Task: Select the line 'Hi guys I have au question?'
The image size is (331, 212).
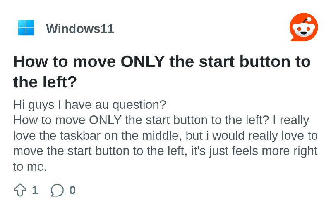Action: [x=89, y=105]
